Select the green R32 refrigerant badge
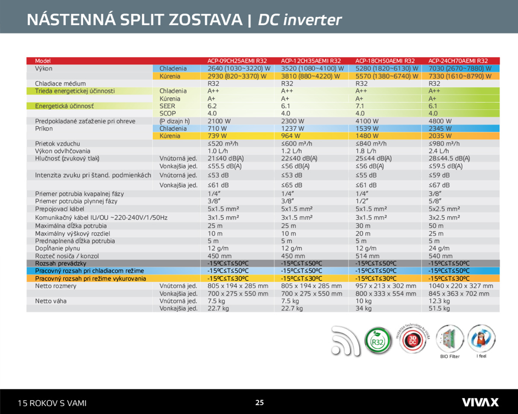518x414 pixels. pyautogui.click(x=377, y=340)
